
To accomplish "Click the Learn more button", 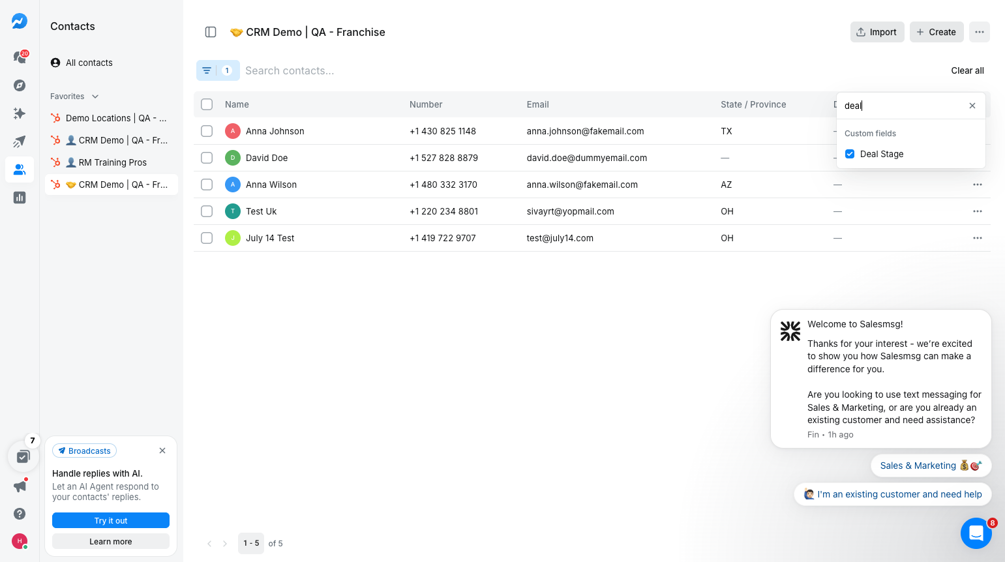I will (x=111, y=541).
